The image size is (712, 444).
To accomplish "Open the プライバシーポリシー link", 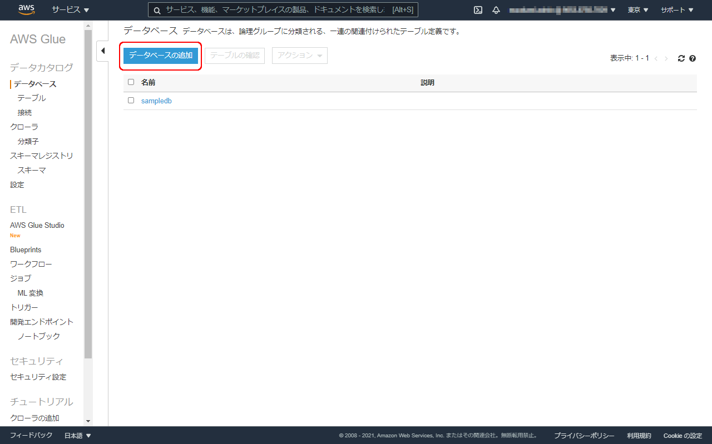I will (584, 436).
